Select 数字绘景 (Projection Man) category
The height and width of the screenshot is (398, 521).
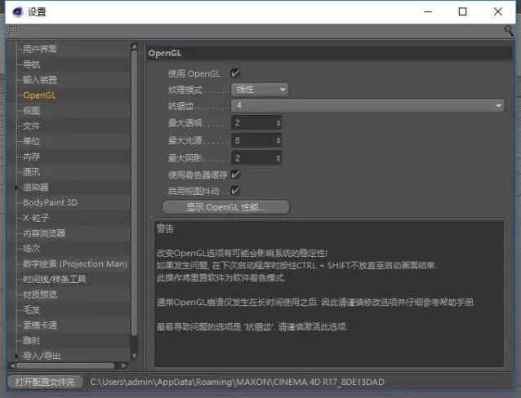tap(75, 263)
